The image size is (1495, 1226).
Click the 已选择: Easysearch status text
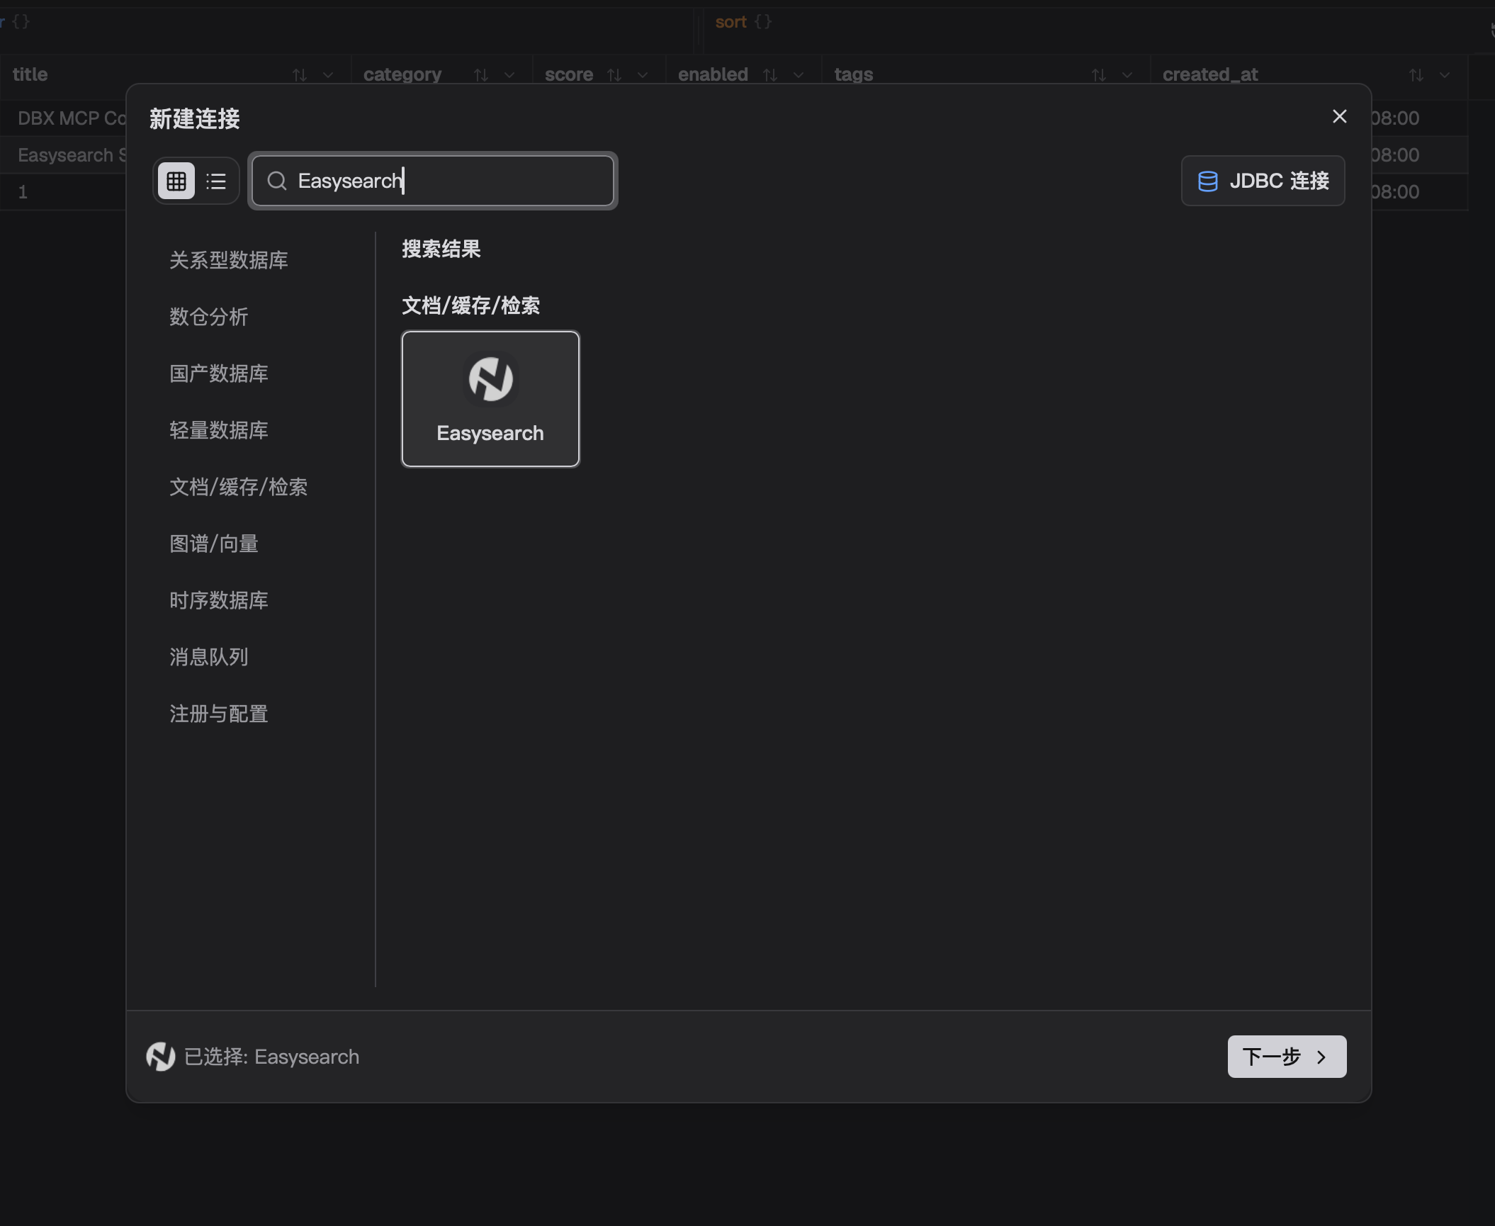pos(271,1057)
